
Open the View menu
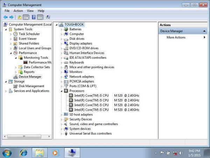coord(30,11)
